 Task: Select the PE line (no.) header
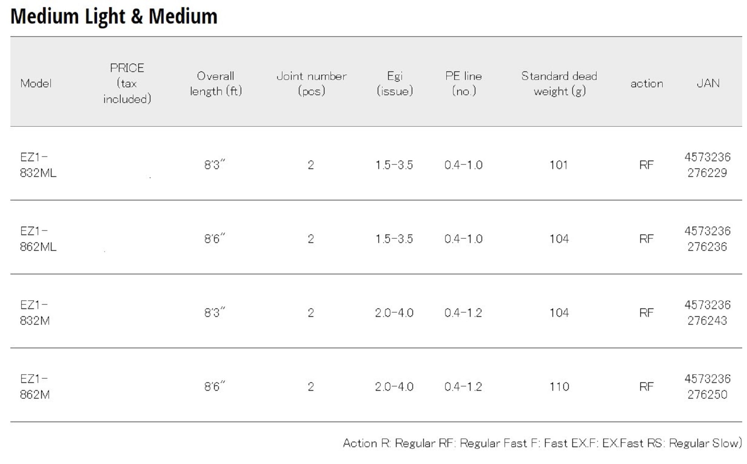[464, 83]
